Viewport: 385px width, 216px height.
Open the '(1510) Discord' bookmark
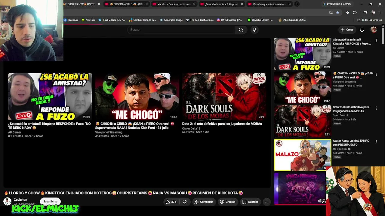coord(229,20)
